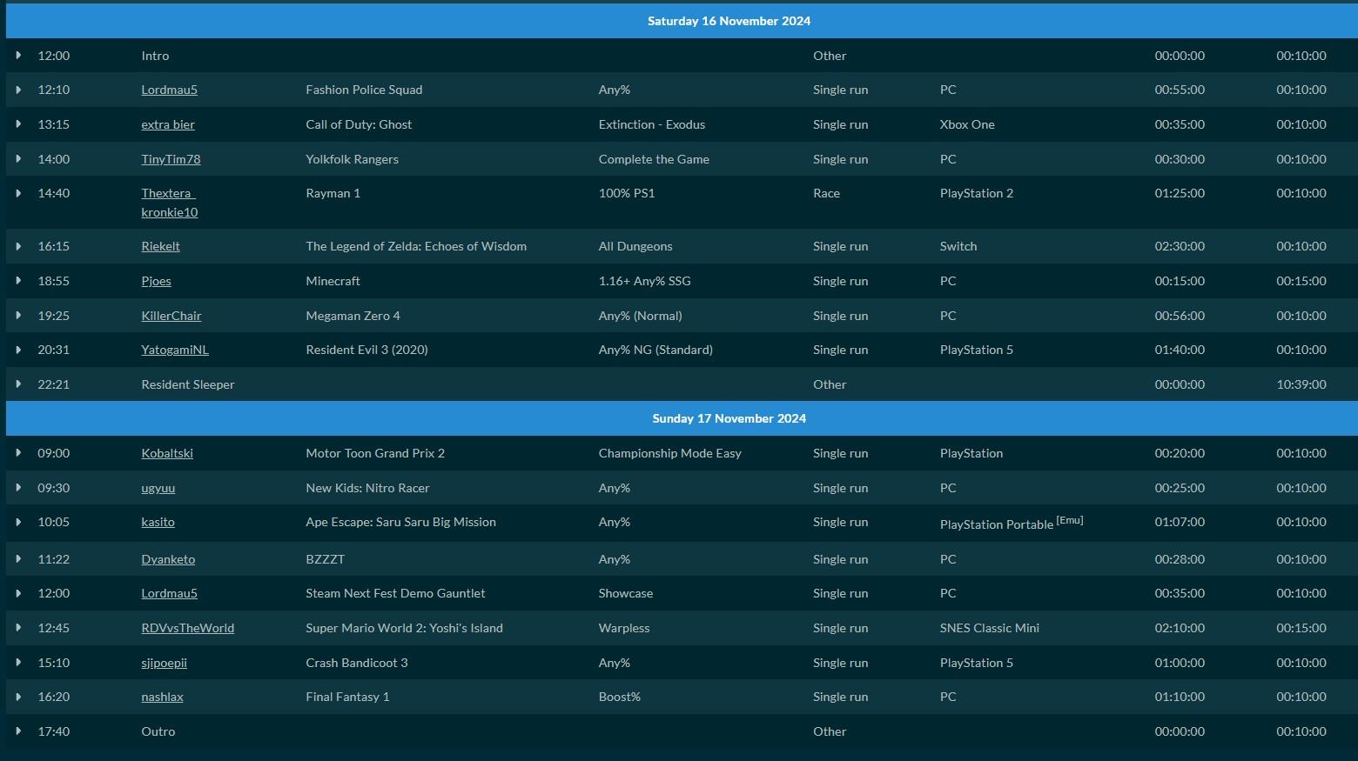Open runner link Kobaltski

[167, 453]
